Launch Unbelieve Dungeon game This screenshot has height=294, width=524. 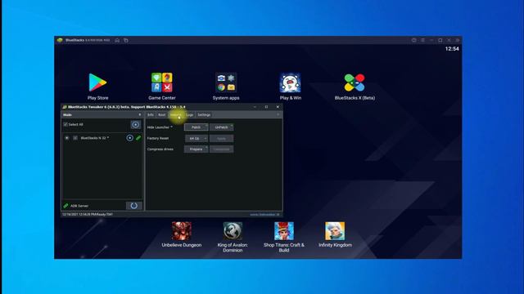tap(182, 230)
